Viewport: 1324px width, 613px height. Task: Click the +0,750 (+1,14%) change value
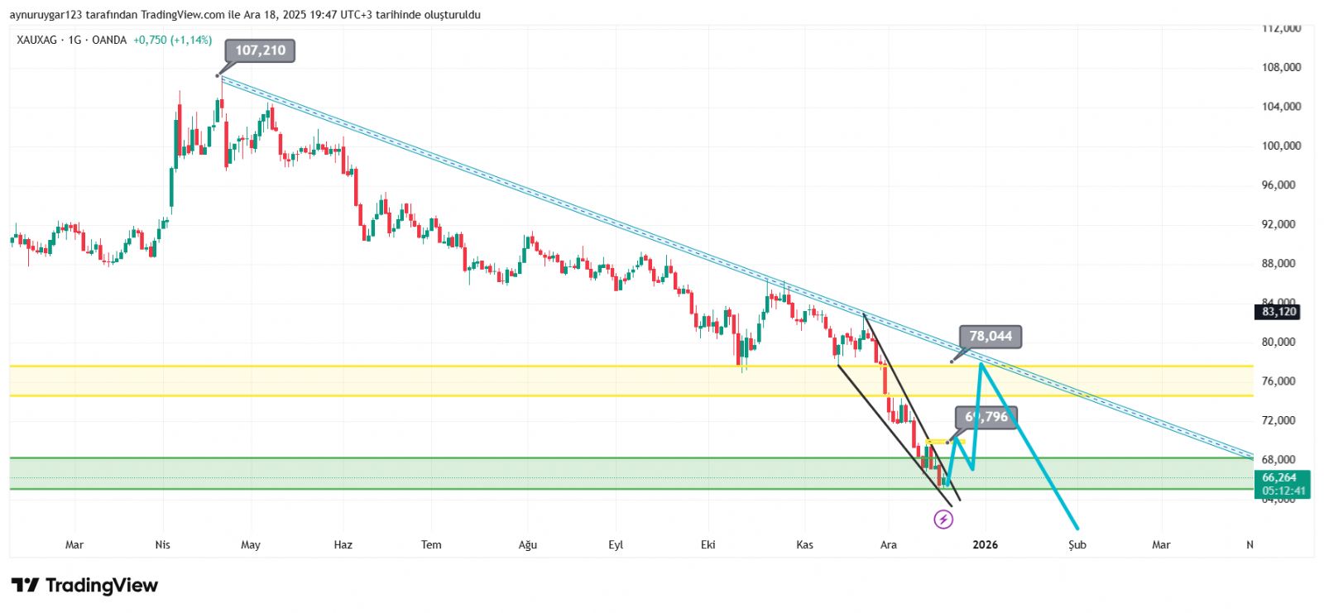(x=172, y=40)
